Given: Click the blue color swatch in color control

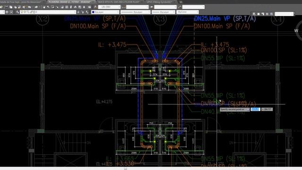Looking at the screenshot, I should pyautogui.click(x=93, y=12).
